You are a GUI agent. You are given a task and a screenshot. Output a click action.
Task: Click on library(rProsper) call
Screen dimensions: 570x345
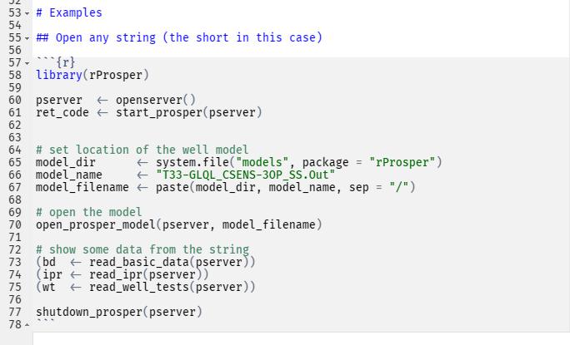point(92,75)
